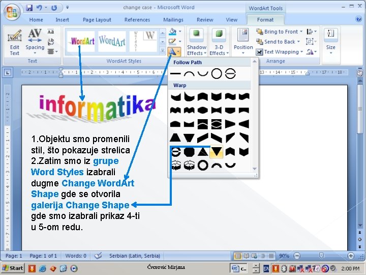Screen dimensions: 366x275
Task: Click the Shape Fill paint bucket icon
Action: tap(172, 32)
